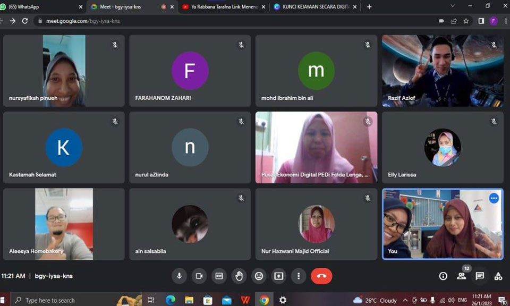510x306 pixels.
Task: Open a new browser tab
Action: (369, 7)
